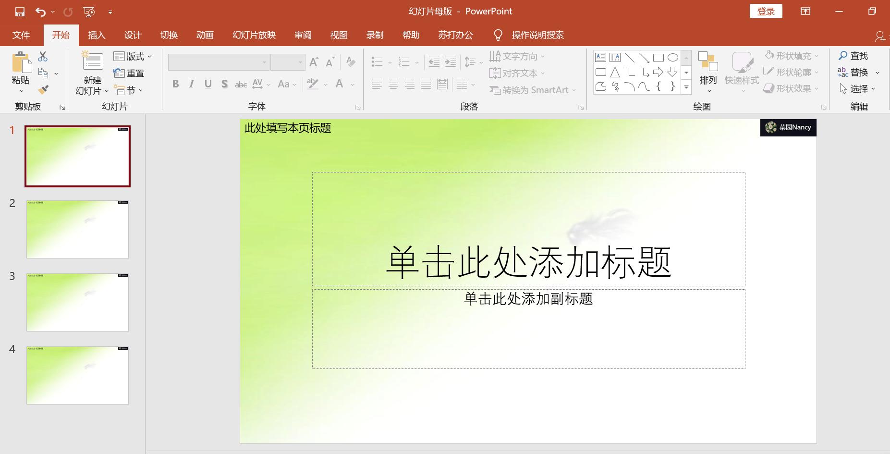Select the Oval shape tool
This screenshot has width=890, height=454.
672,57
